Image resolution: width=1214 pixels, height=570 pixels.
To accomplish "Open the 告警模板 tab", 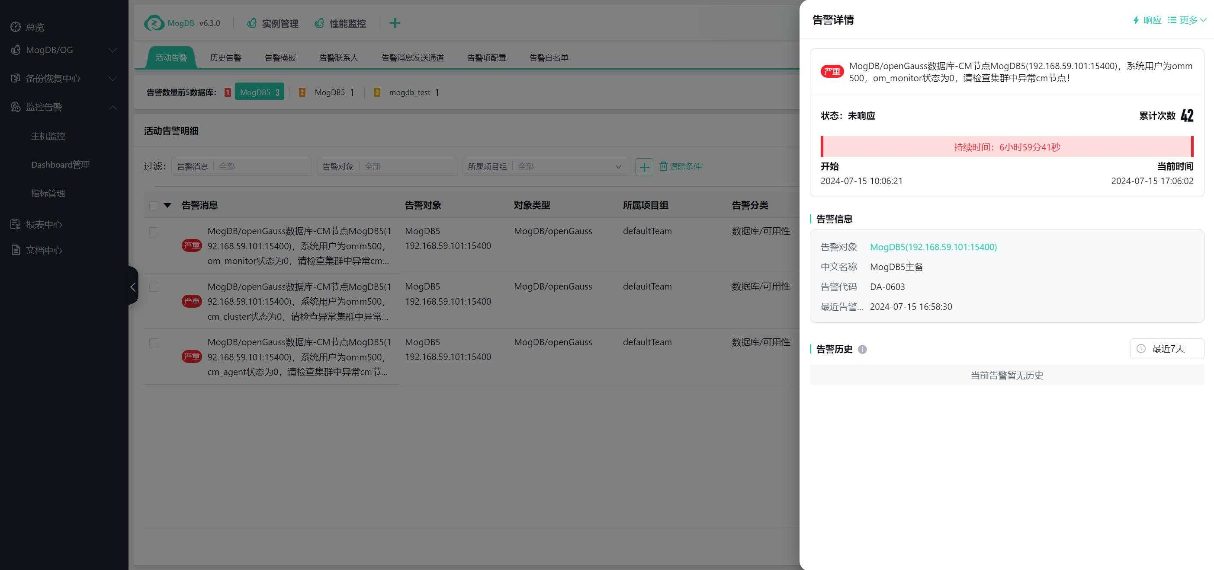I will point(280,57).
